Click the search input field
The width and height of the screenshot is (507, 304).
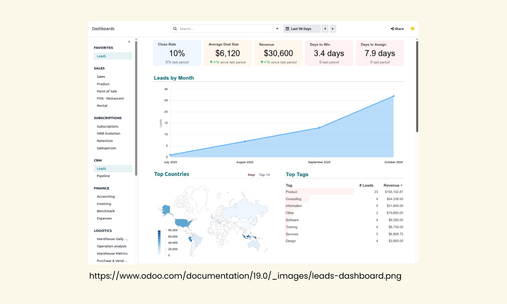(226, 29)
